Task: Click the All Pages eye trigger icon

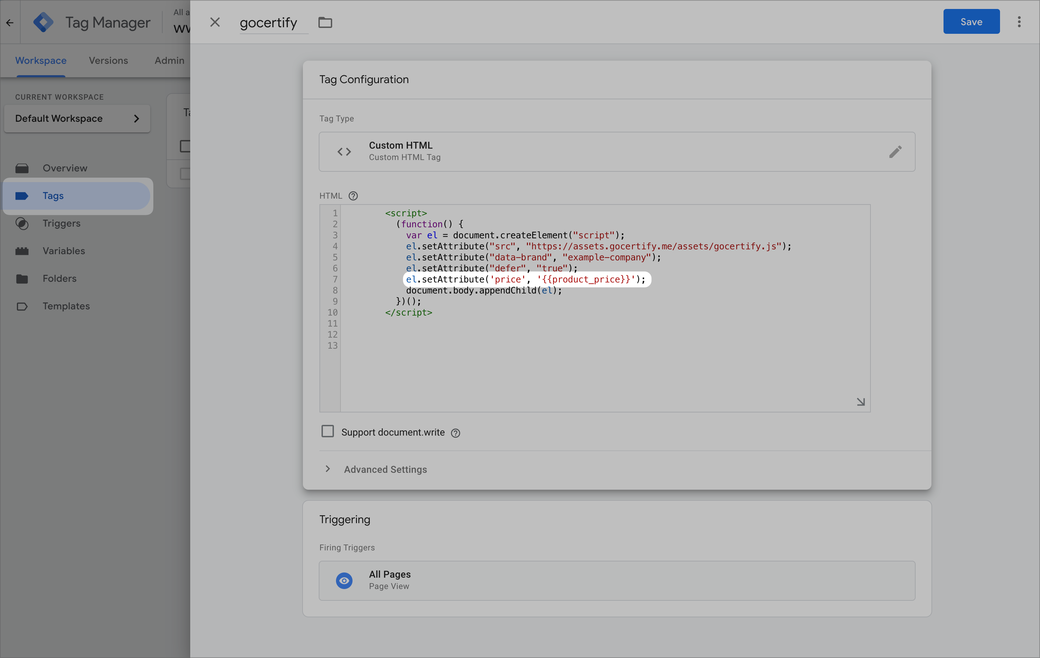Action: click(x=344, y=581)
